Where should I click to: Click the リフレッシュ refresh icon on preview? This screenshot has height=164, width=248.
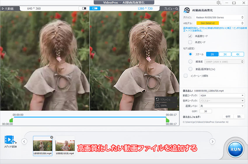(157, 99)
